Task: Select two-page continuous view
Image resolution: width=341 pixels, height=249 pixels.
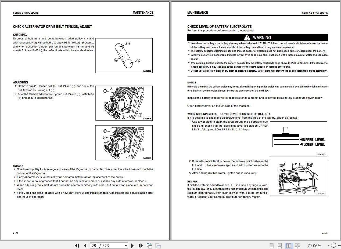Action: 297,246
